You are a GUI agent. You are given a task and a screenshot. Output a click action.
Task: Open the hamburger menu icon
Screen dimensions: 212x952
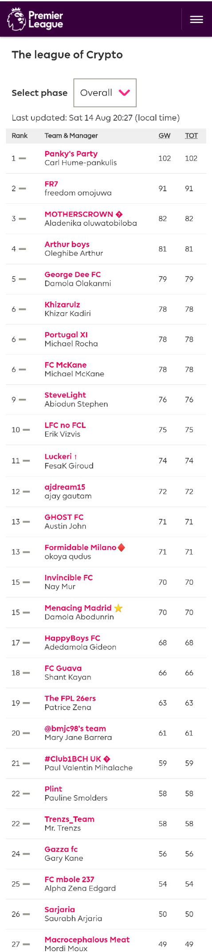point(196,20)
